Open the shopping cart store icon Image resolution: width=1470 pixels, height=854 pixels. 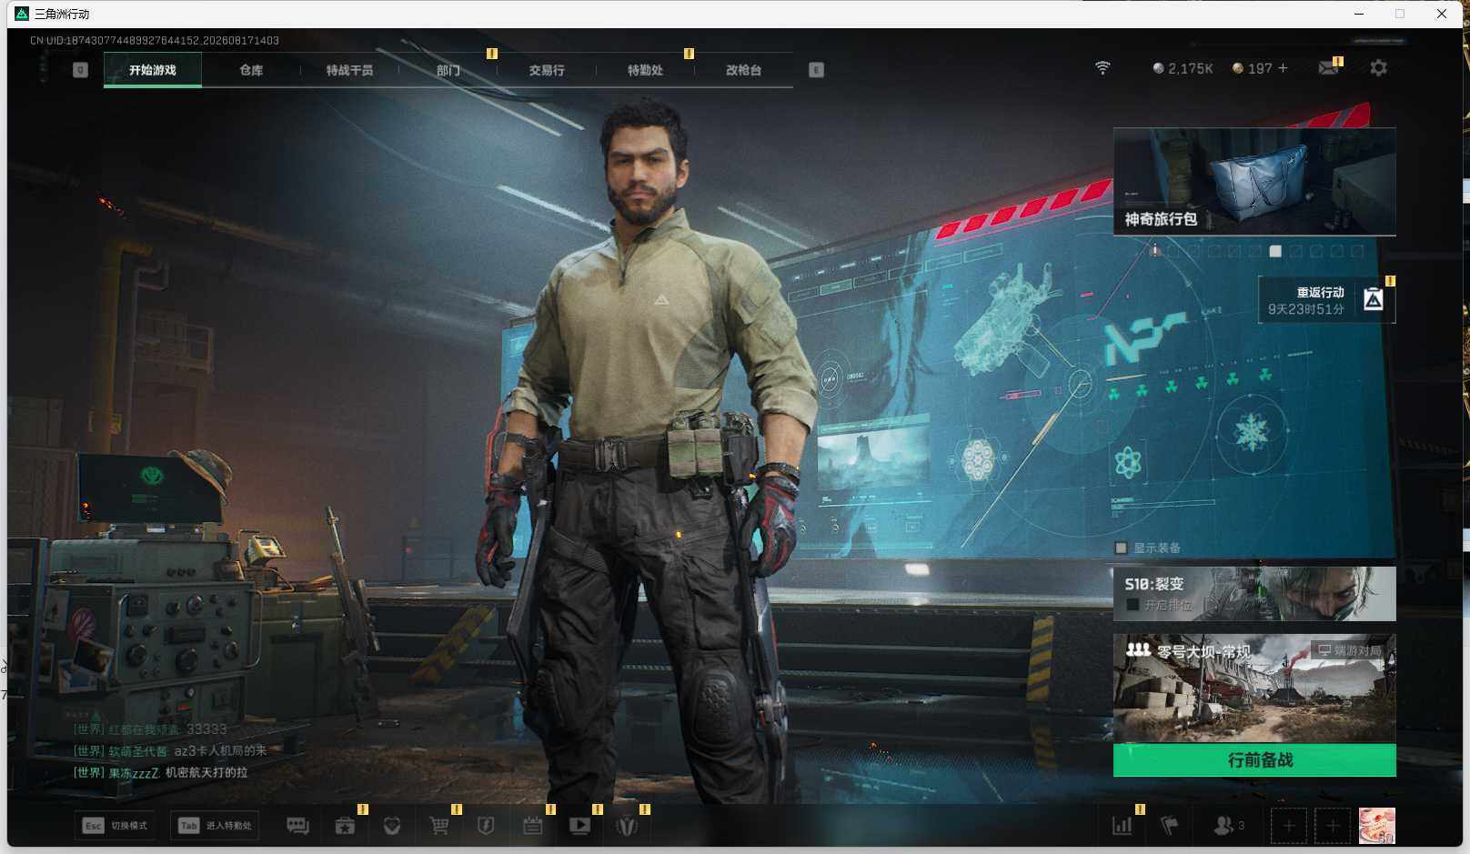pyautogui.click(x=439, y=826)
